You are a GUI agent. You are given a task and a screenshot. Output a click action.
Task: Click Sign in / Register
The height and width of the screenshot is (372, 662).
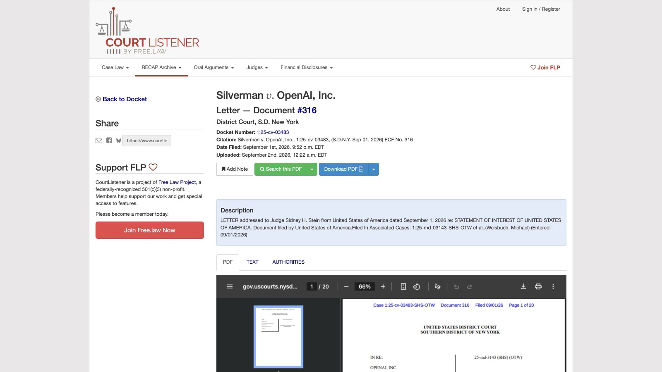[x=541, y=9]
